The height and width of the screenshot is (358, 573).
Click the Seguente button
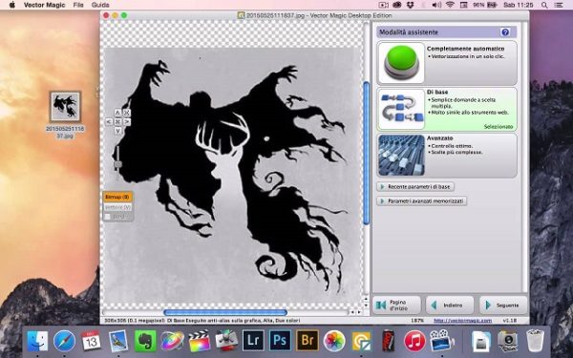tap(503, 305)
